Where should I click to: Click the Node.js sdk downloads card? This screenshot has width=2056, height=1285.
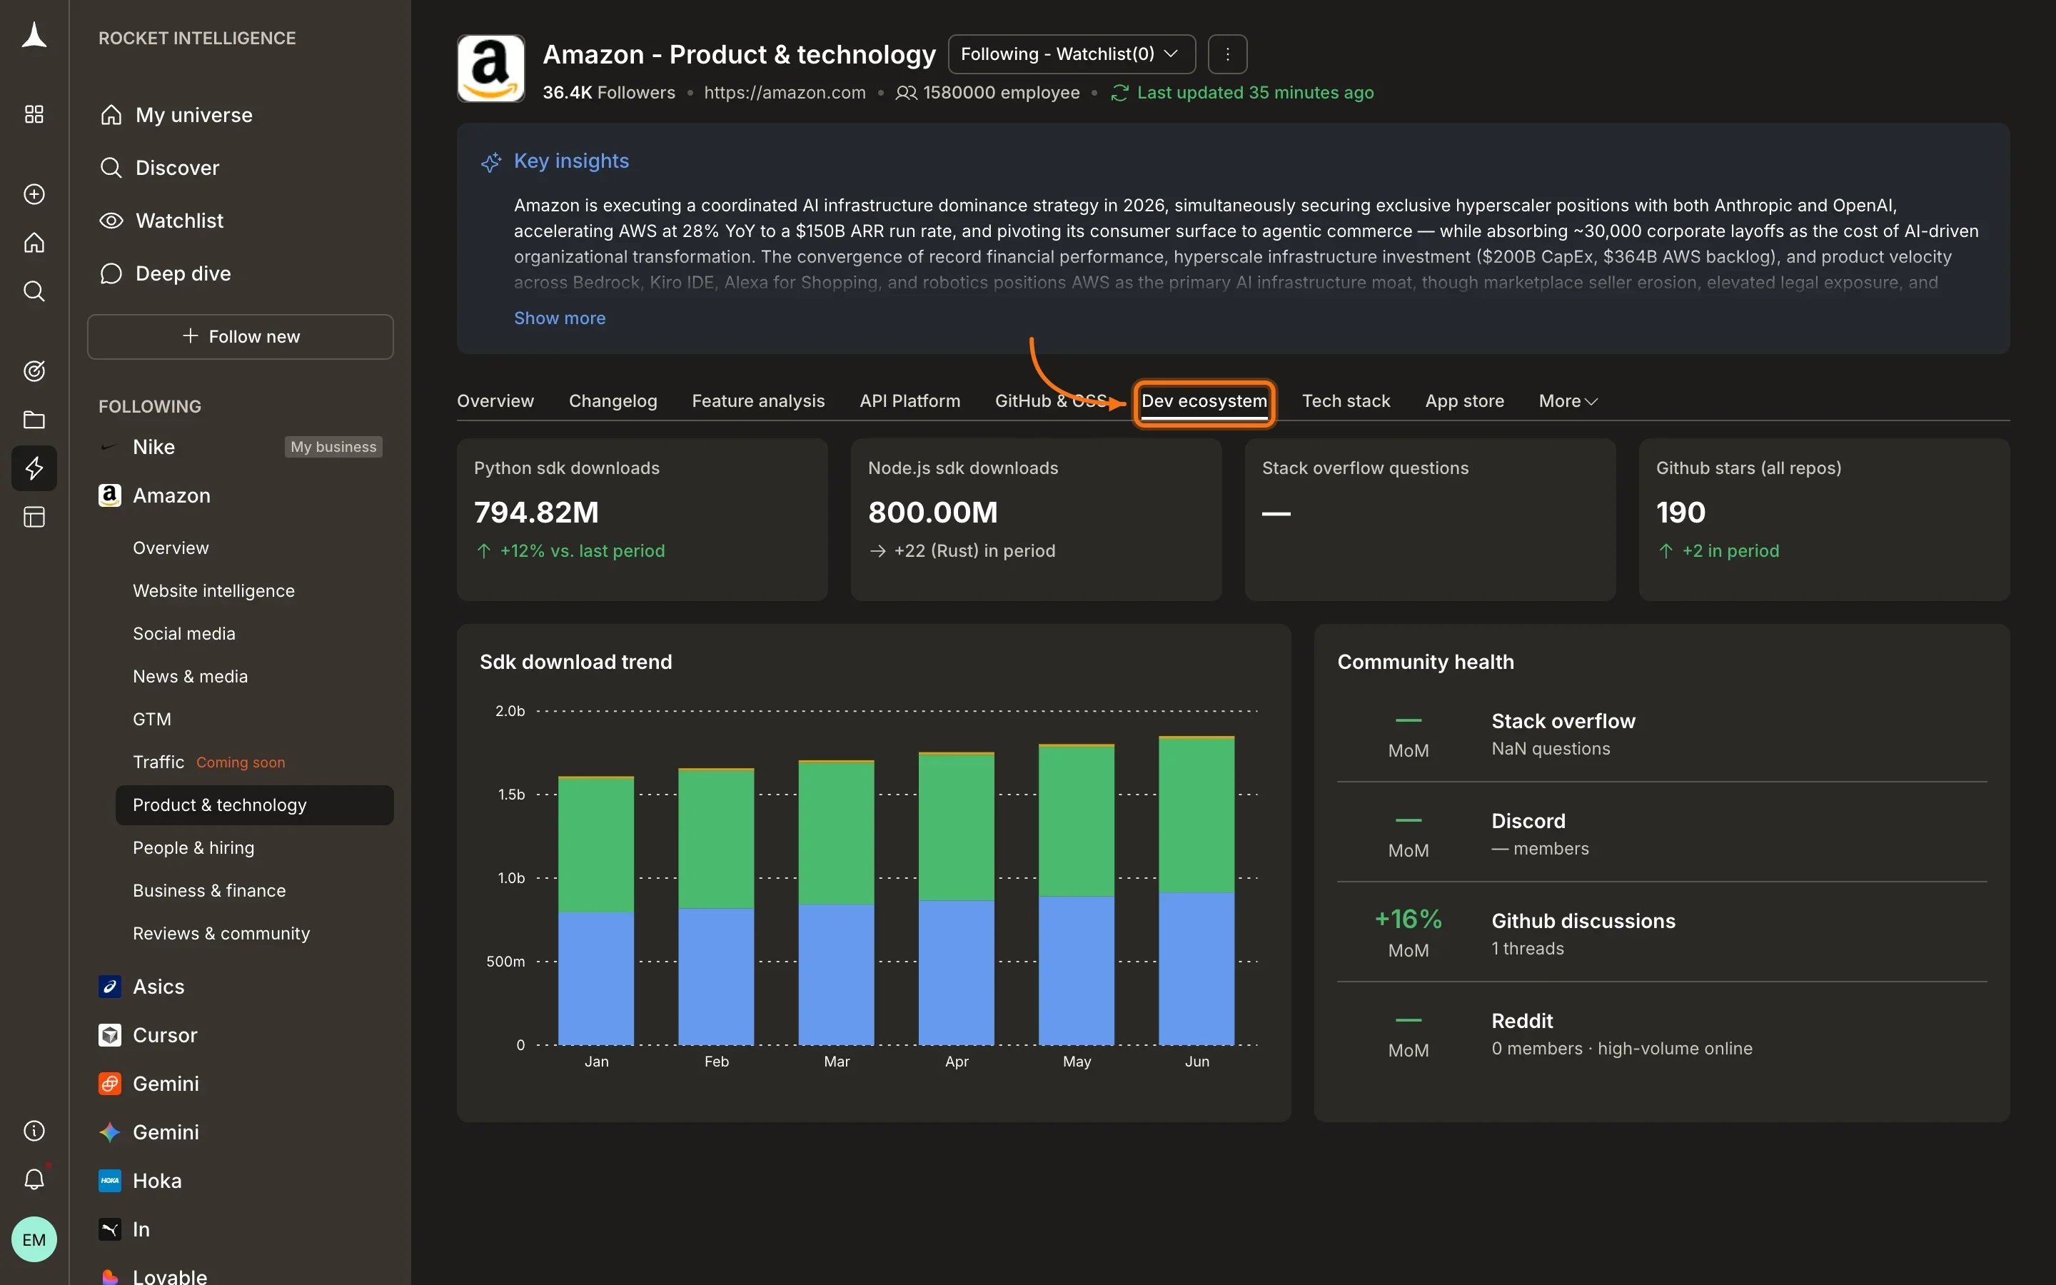tap(1036, 519)
